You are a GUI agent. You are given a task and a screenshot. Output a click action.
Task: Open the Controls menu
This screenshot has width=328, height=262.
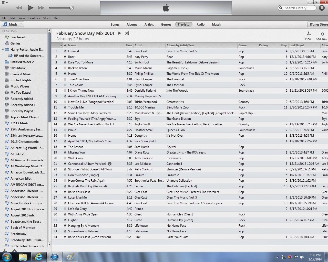34,18
